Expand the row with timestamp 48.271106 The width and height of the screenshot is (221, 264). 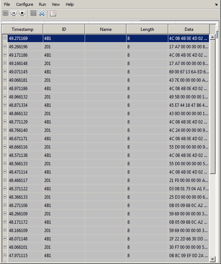[5, 205]
